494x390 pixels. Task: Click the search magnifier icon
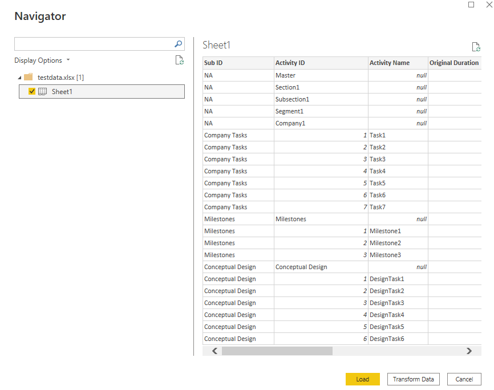click(x=178, y=44)
